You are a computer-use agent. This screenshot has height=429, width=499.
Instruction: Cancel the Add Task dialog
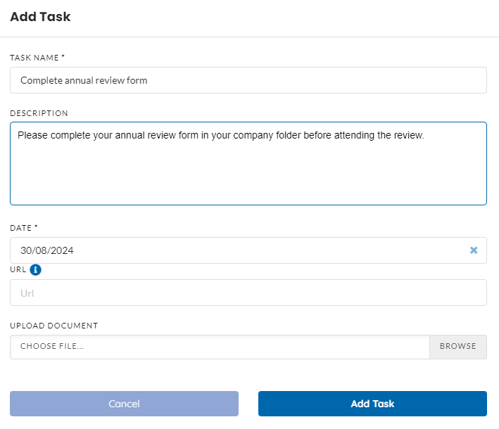click(124, 404)
